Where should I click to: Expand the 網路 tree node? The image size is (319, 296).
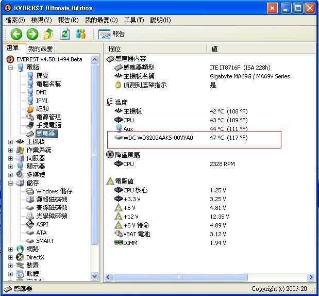[x=11, y=249]
